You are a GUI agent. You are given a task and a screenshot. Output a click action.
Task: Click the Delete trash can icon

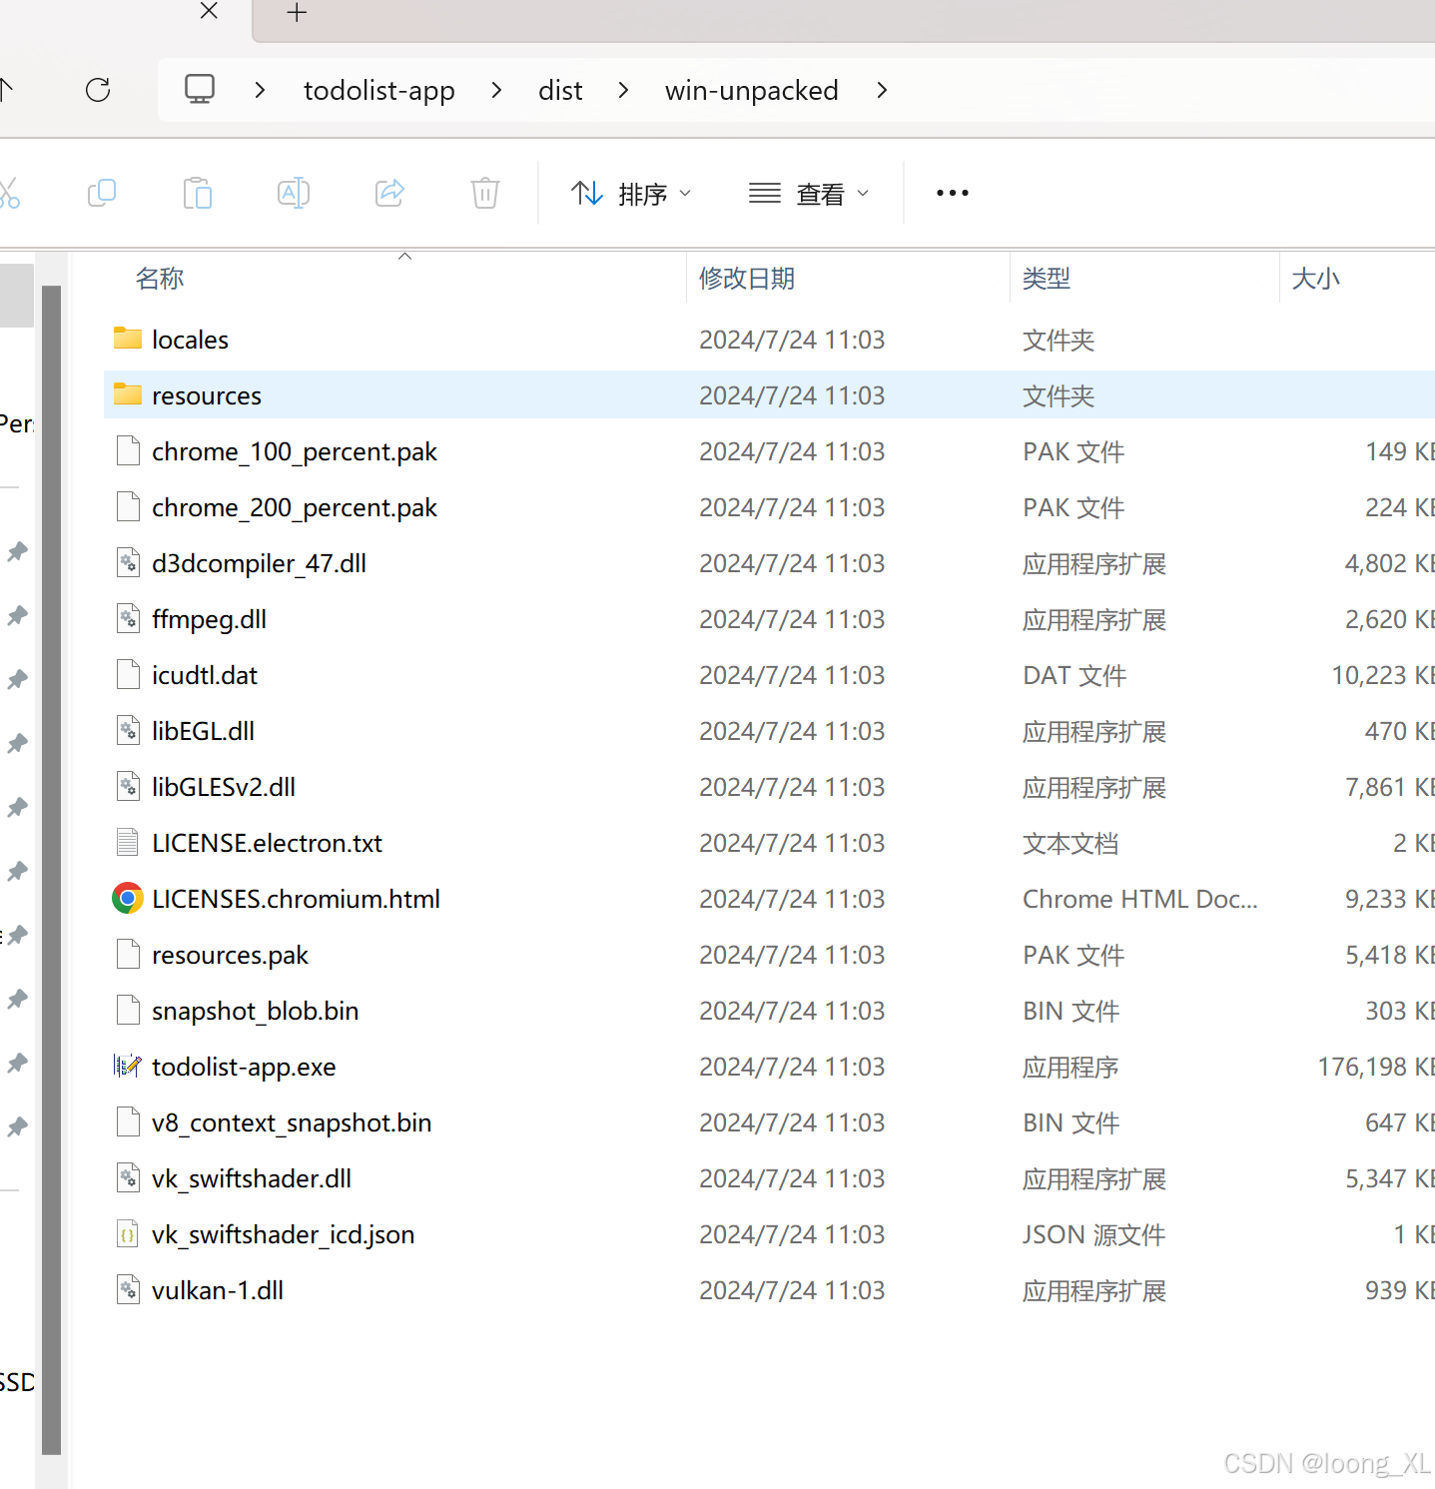tap(485, 193)
